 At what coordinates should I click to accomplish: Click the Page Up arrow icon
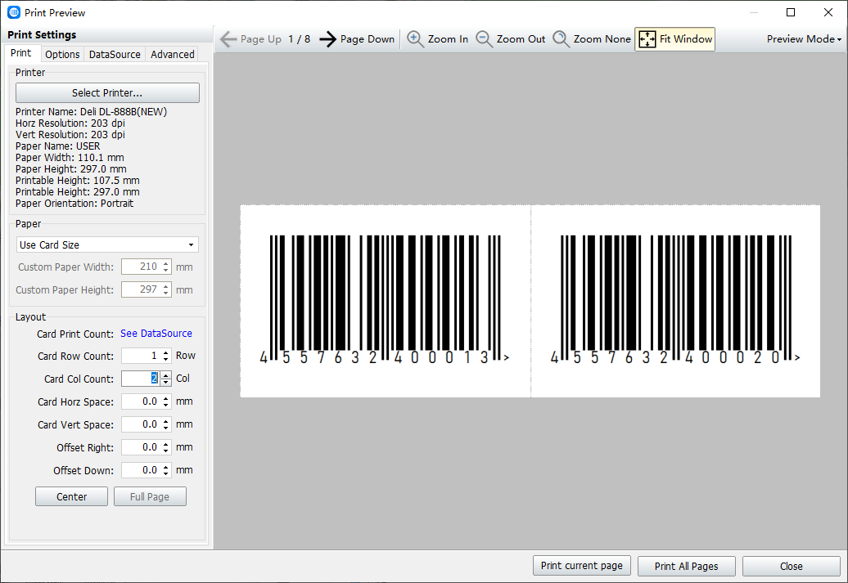[228, 39]
